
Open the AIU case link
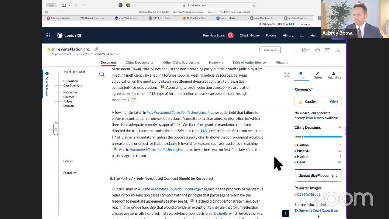click(x=141, y=189)
